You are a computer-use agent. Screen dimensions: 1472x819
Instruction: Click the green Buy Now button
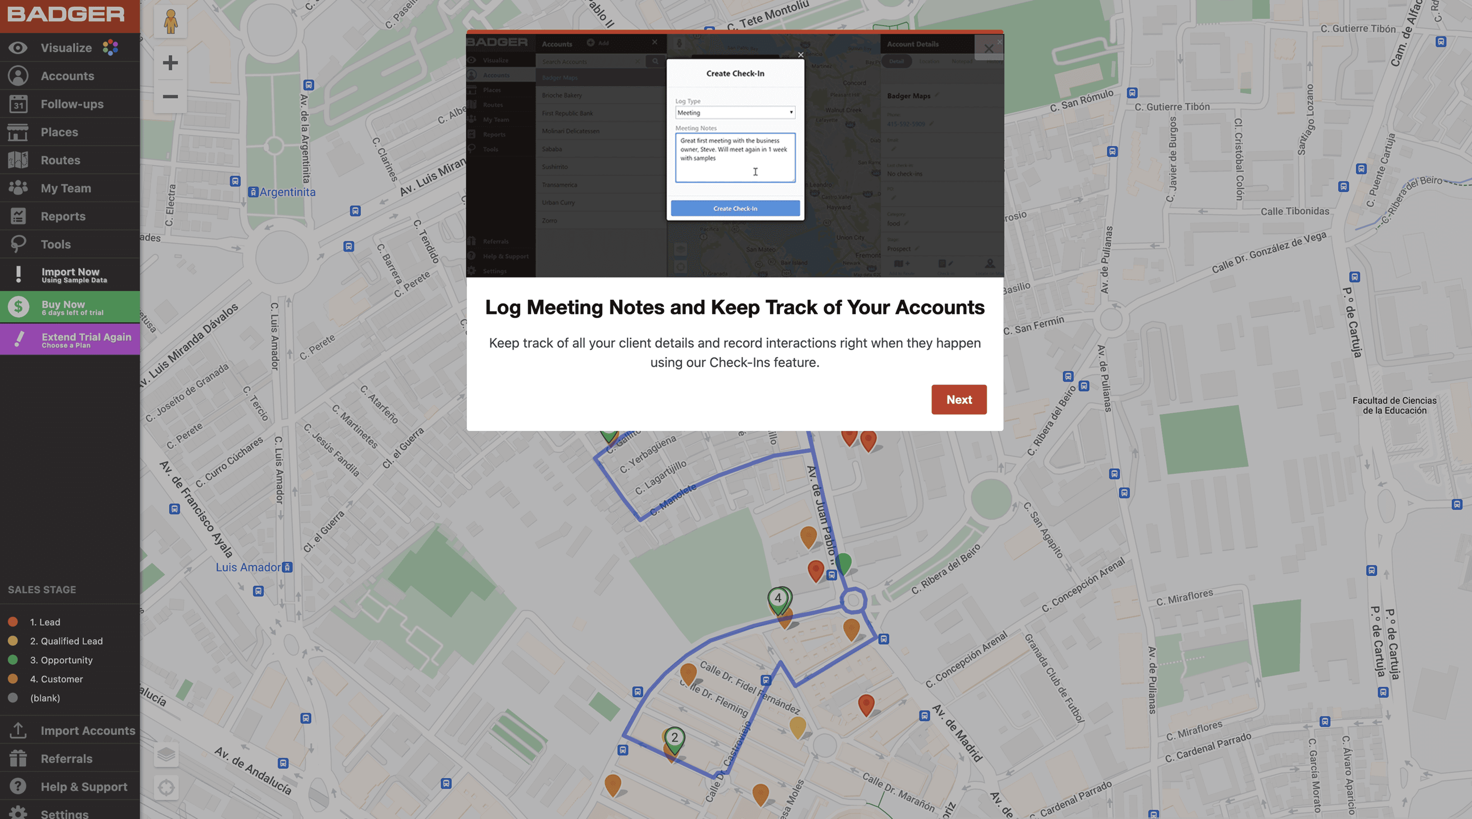(x=70, y=307)
